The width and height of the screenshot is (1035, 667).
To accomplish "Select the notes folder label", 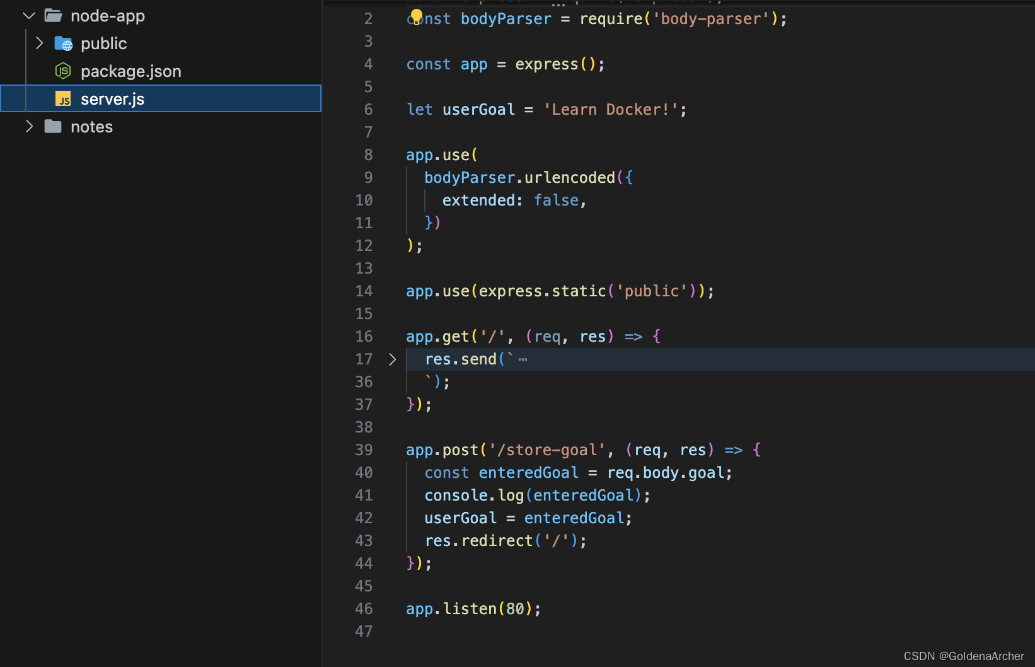I will [91, 127].
